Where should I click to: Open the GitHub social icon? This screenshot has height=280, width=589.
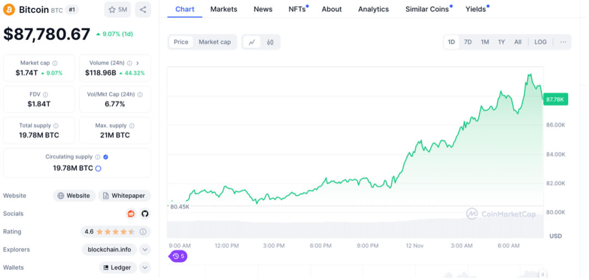point(145,214)
